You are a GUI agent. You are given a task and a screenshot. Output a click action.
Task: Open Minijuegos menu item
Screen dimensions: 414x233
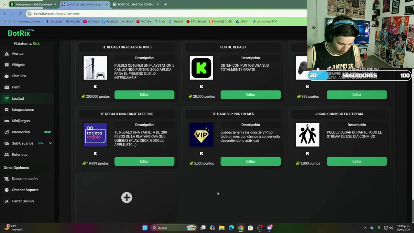pos(21,121)
